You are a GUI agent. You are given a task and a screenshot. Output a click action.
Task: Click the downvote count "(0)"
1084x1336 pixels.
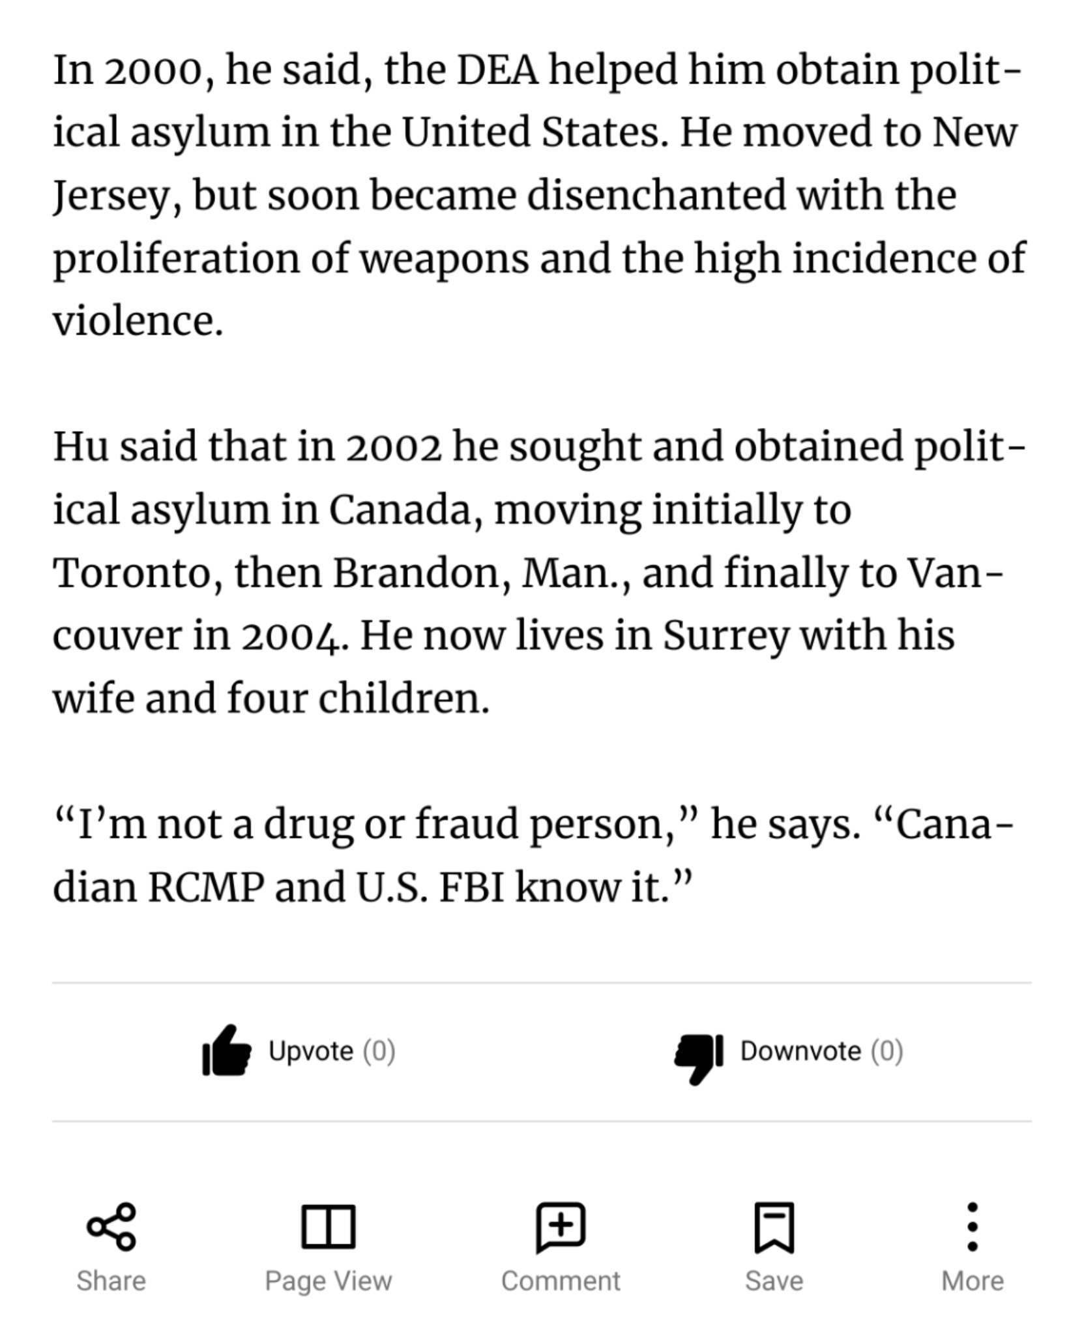pyautogui.click(x=886, y=1051)
